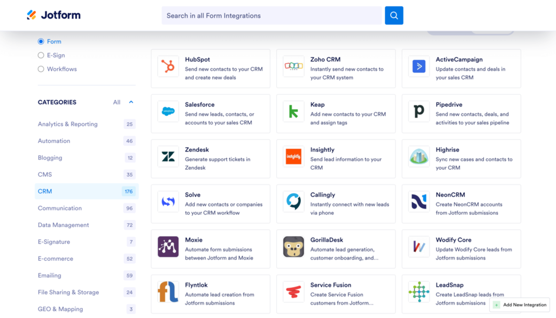
Task: Select the Form radio button
Action: [41, 41]
